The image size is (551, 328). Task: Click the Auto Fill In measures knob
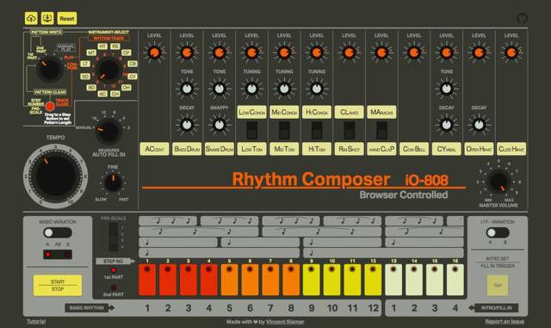pyautogui.click(x=108, y=131)
